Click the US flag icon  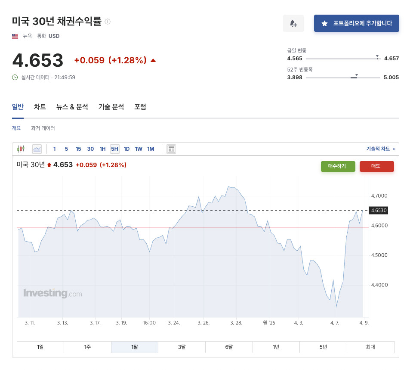15,36
